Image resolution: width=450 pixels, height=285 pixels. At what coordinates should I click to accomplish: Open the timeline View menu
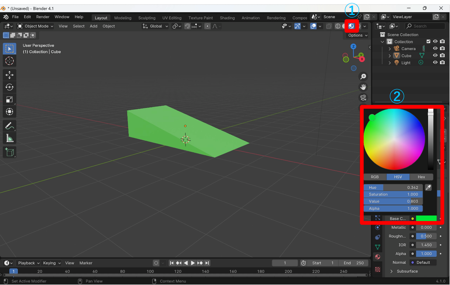coord(70,263)
